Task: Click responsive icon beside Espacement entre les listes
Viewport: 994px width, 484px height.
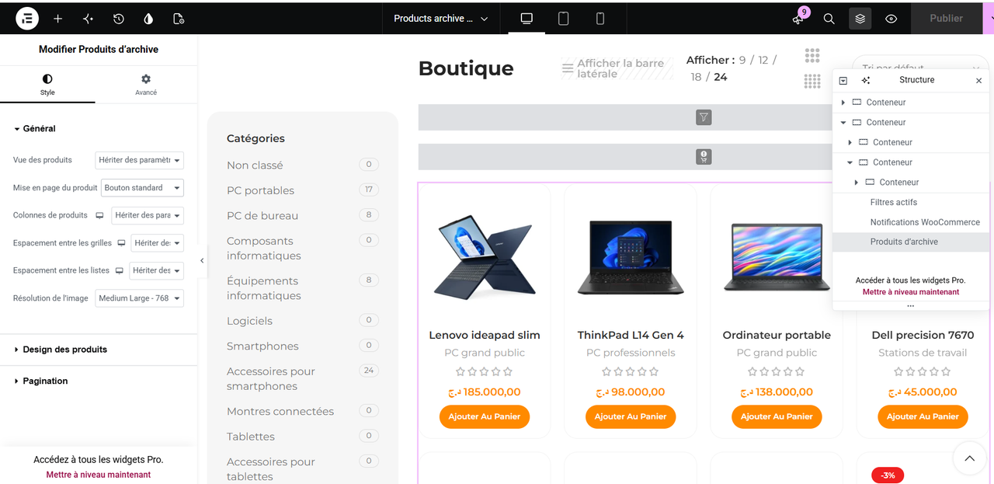Action: (x=119, y=270)
